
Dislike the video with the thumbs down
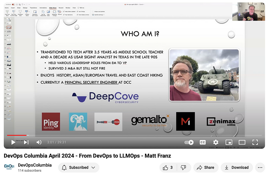click(x=183, y=168)
